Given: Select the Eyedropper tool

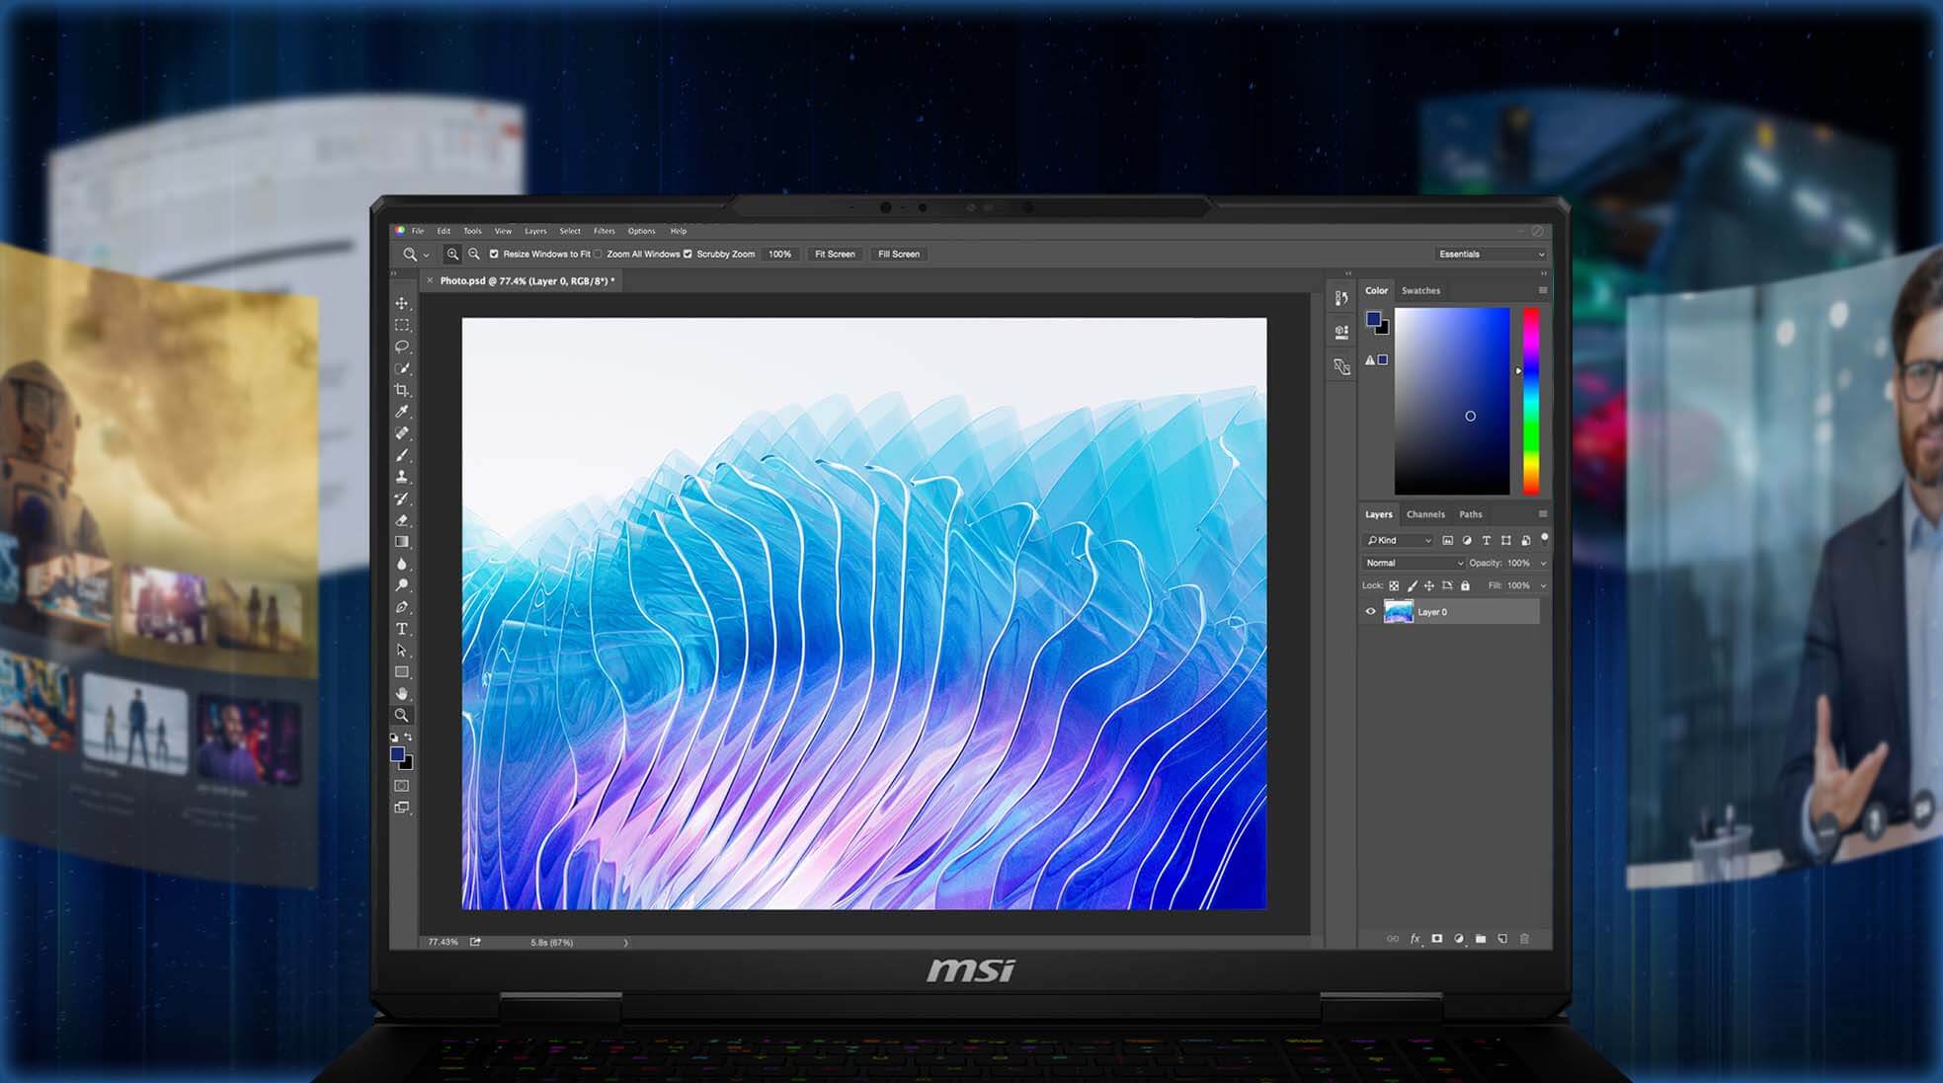Looking at the screenshot, I should click(402, 412).
